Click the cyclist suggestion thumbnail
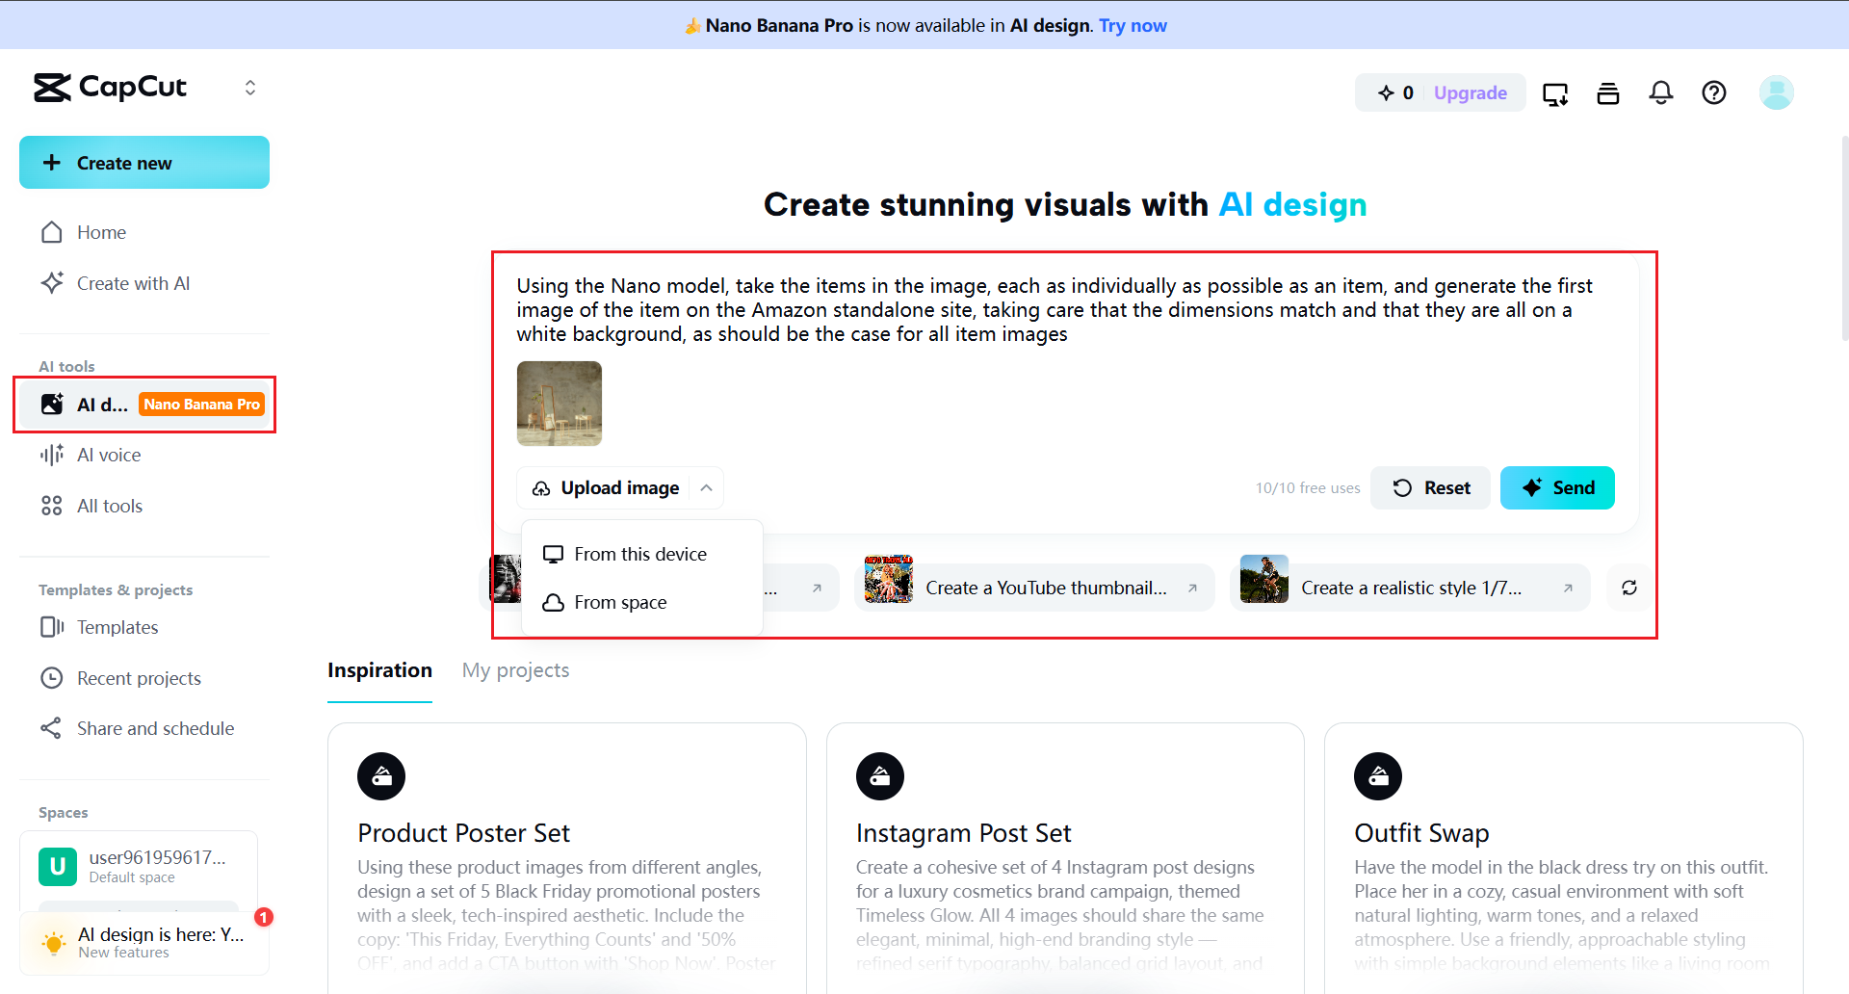 1264,579
